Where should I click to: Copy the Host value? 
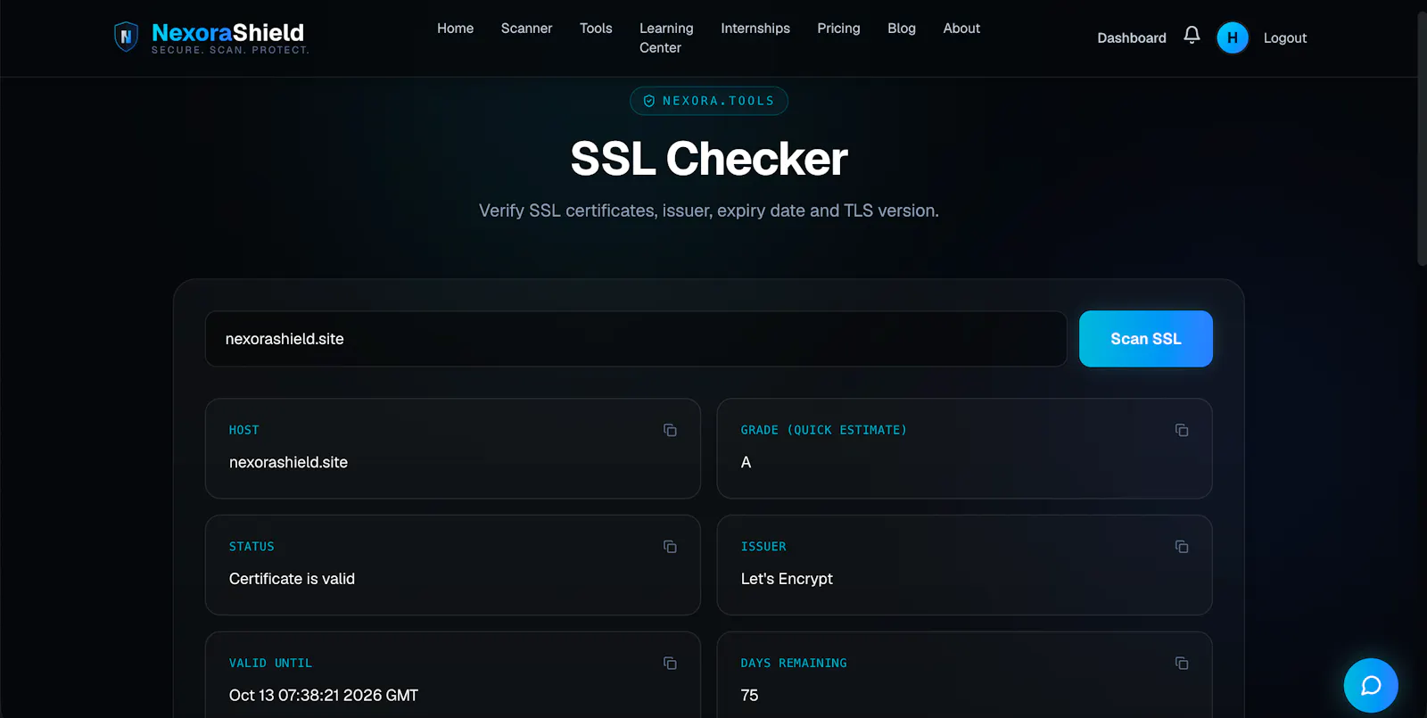(670, 430)
